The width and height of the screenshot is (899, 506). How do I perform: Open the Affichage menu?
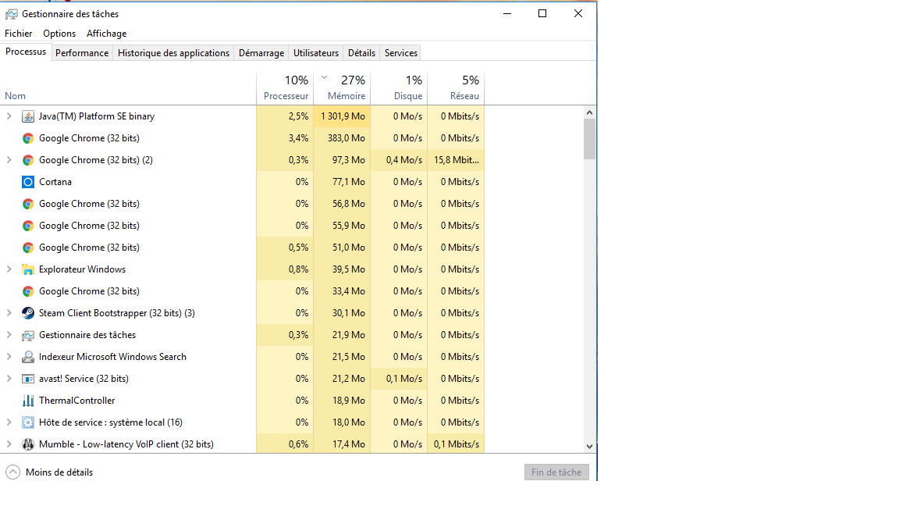[107, 34]
